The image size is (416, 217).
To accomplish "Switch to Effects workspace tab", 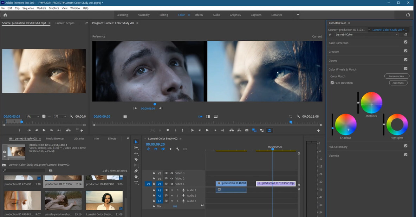I will pyautogui.click(x=199, y=15).
